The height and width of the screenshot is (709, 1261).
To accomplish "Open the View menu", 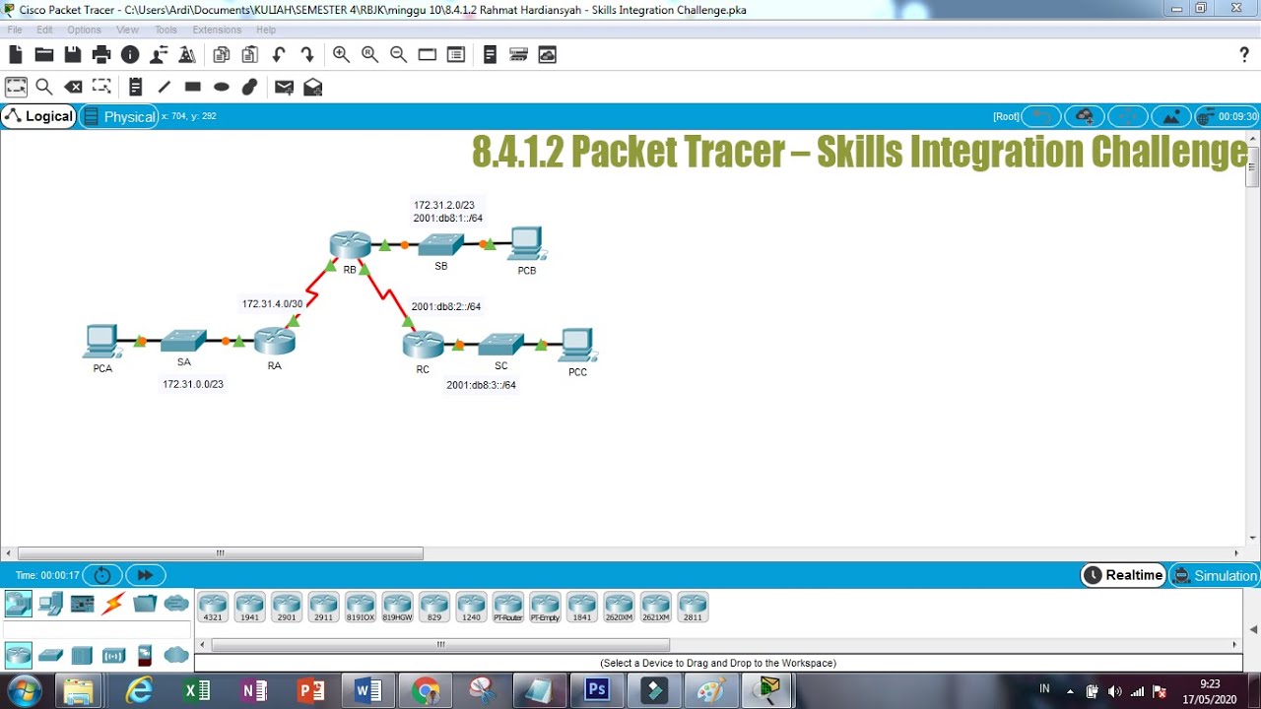I will click(x=128, y=30).
